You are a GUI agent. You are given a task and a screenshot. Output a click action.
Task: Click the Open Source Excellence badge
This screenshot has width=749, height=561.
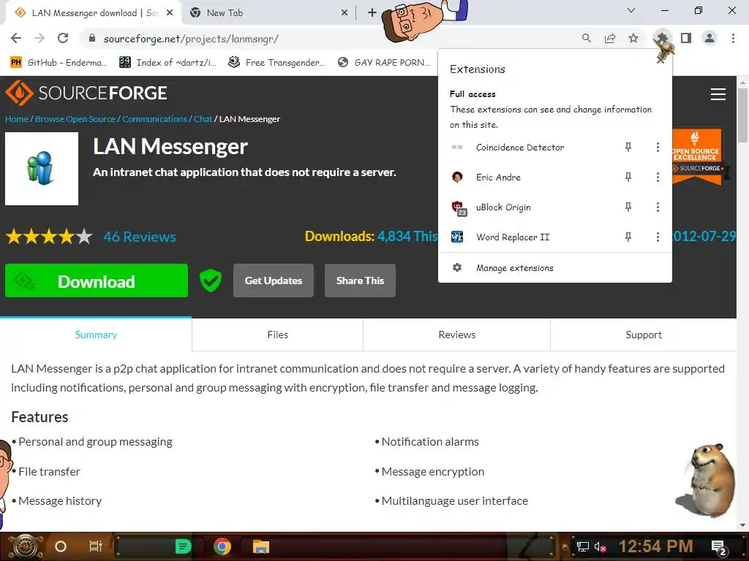point(696,156)
